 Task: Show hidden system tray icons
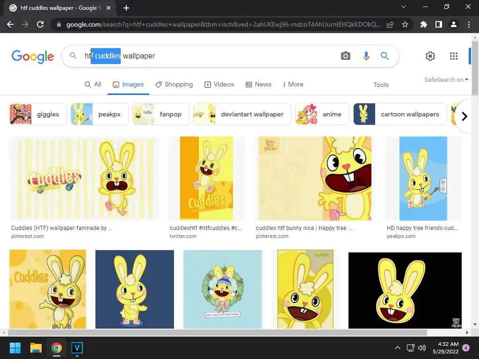point(398,348)
